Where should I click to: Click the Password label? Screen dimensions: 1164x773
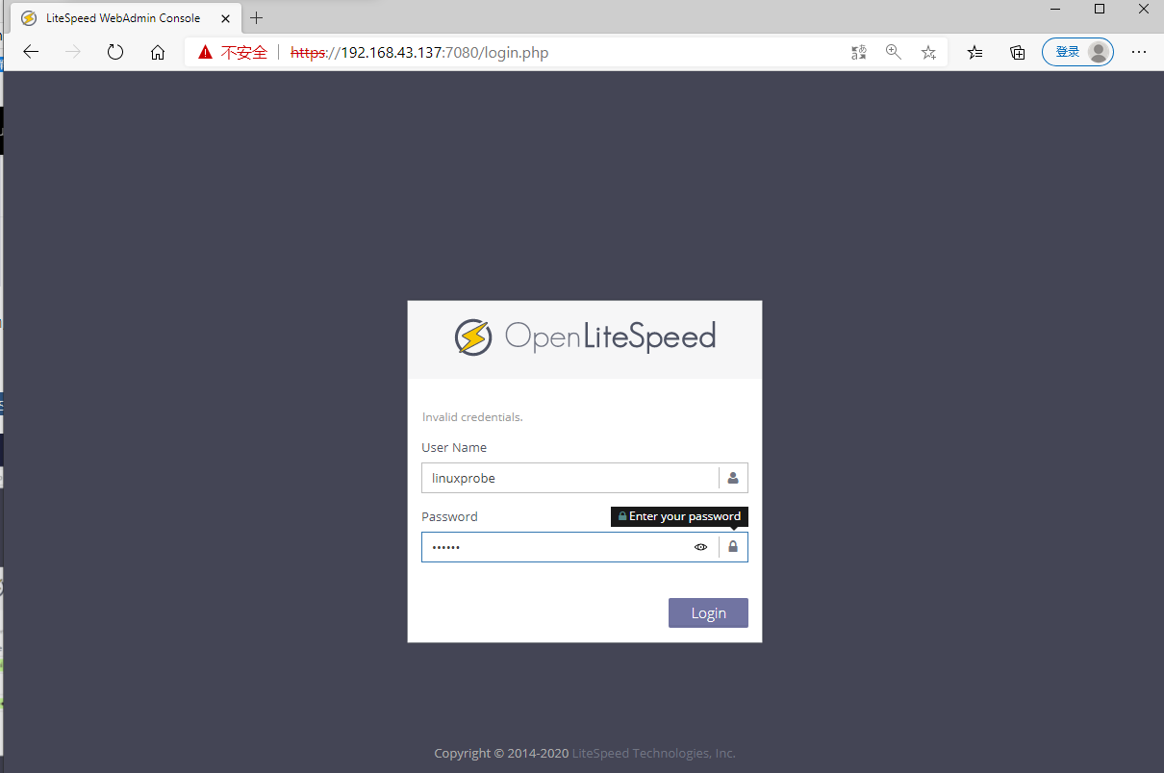coord(449,516)
